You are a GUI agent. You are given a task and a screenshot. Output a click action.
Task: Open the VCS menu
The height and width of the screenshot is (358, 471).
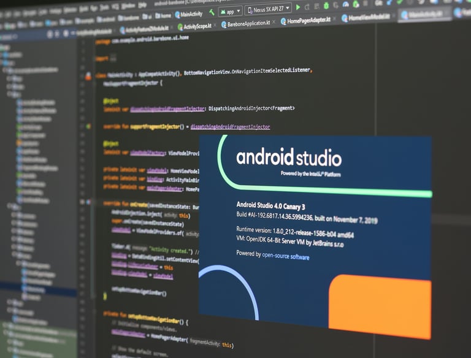[115, 6]
